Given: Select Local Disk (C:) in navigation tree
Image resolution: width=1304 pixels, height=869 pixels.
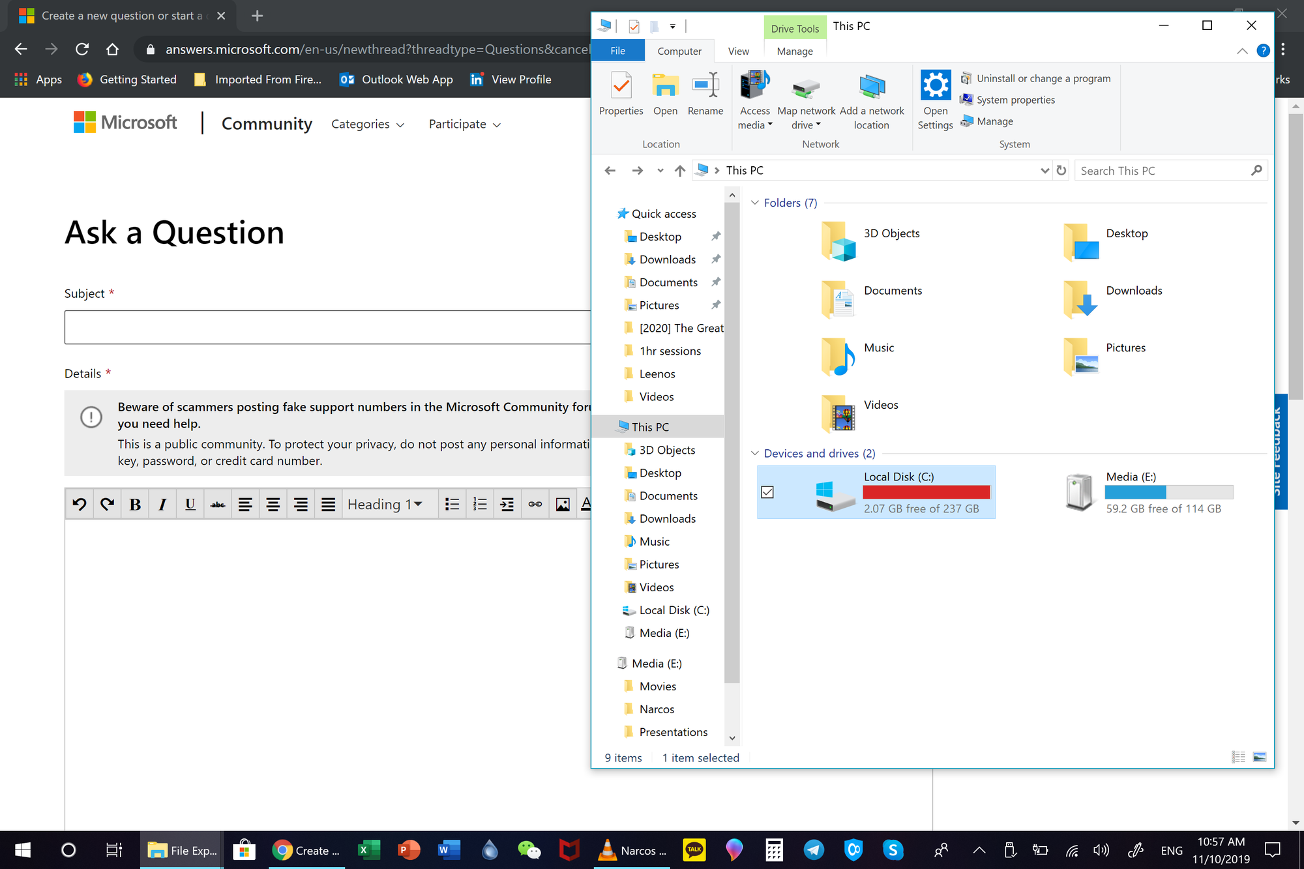Looking at the screenshot, I should 674,610.
